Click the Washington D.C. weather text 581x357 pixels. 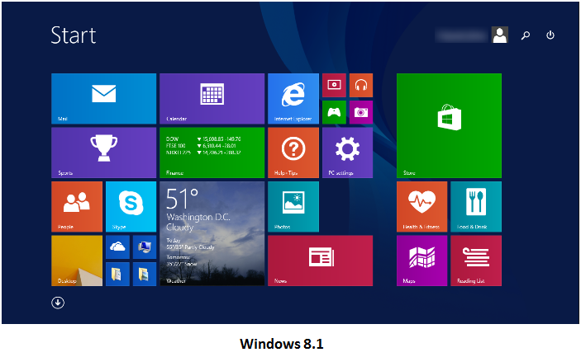click(x=198, y=217)
